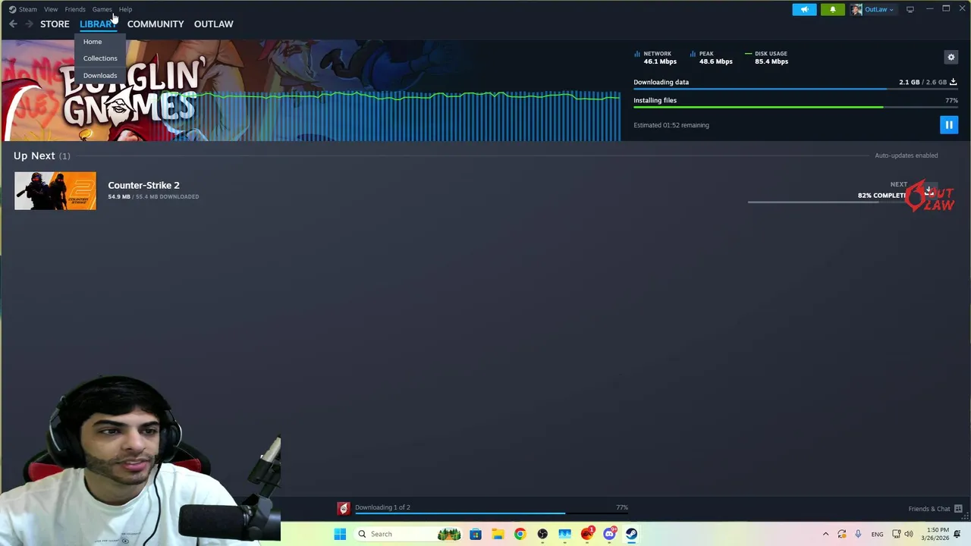Click the NETWORK 46.1 Mbps stat
This screenshot has height=546, width=971.
coord(655,58)
